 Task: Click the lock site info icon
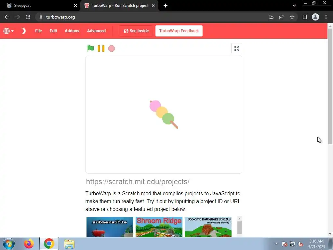tap(41, 17)
